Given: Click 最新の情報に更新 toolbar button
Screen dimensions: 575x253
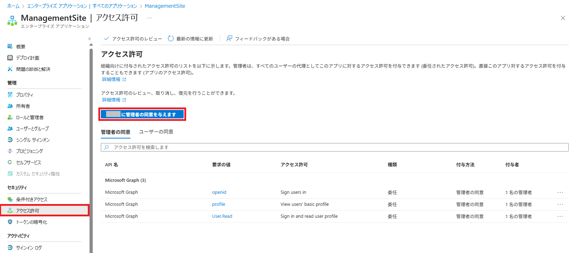Looking at the screenshot, I should tap(191, 39).
